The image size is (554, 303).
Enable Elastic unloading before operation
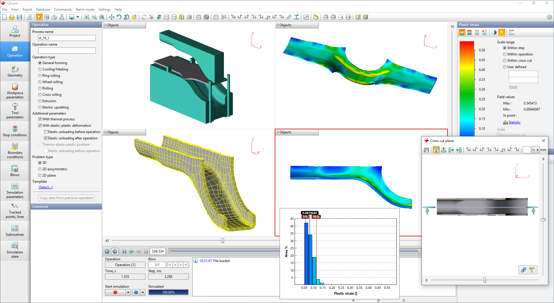coord(46,132)
